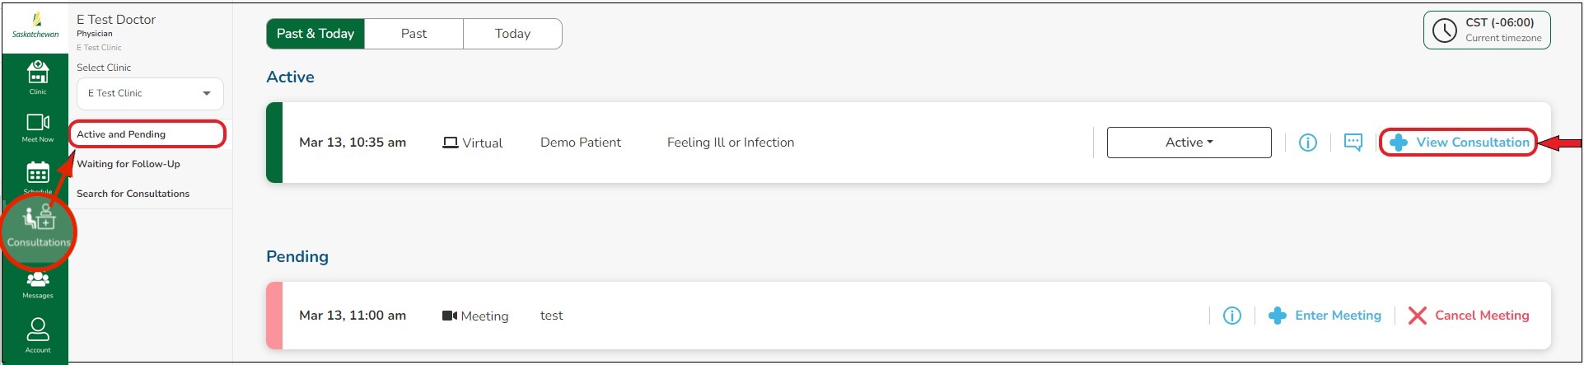Click the View Consultation button
The image size is (1584, 365).
pyautogui.click(x=1459, y=143)
